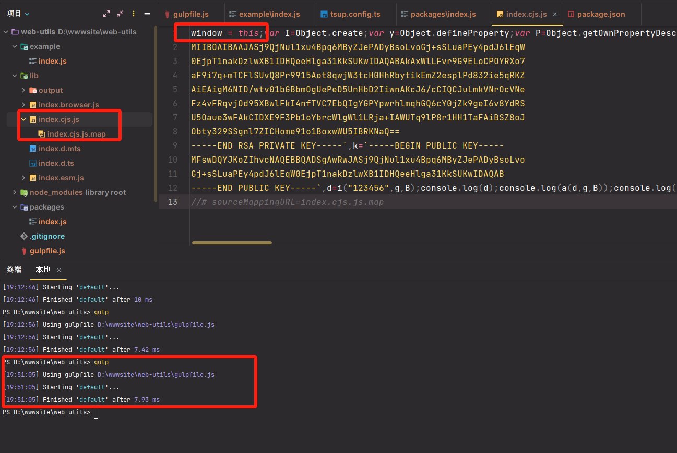This screenshot has width=677, height=453.
Task: Collapse the web-utils root folder
Action: (x=6, y=32)
